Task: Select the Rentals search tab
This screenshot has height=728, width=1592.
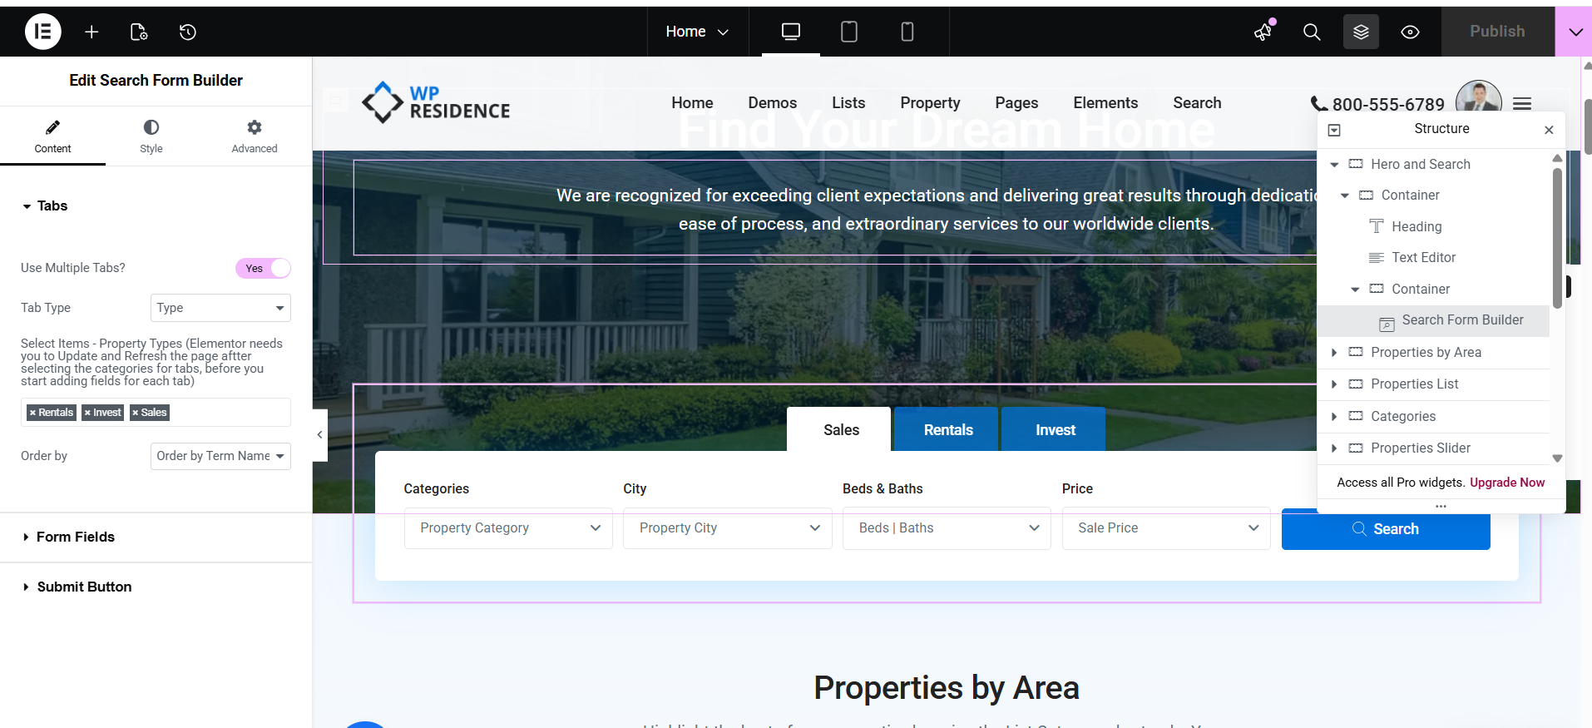Action: tap(947, 430)
